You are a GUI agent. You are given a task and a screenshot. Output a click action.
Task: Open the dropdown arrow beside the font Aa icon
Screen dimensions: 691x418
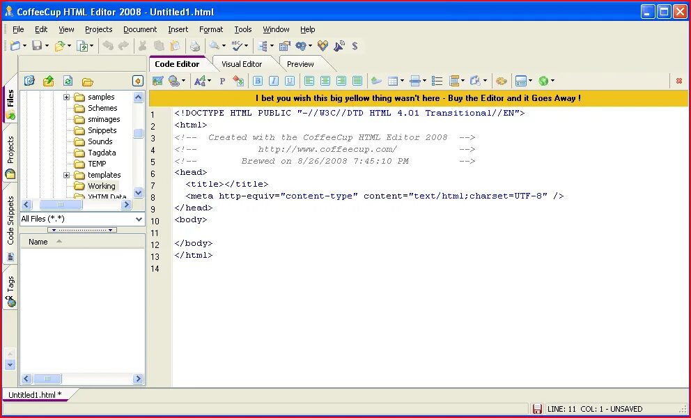tap(209, 81)
